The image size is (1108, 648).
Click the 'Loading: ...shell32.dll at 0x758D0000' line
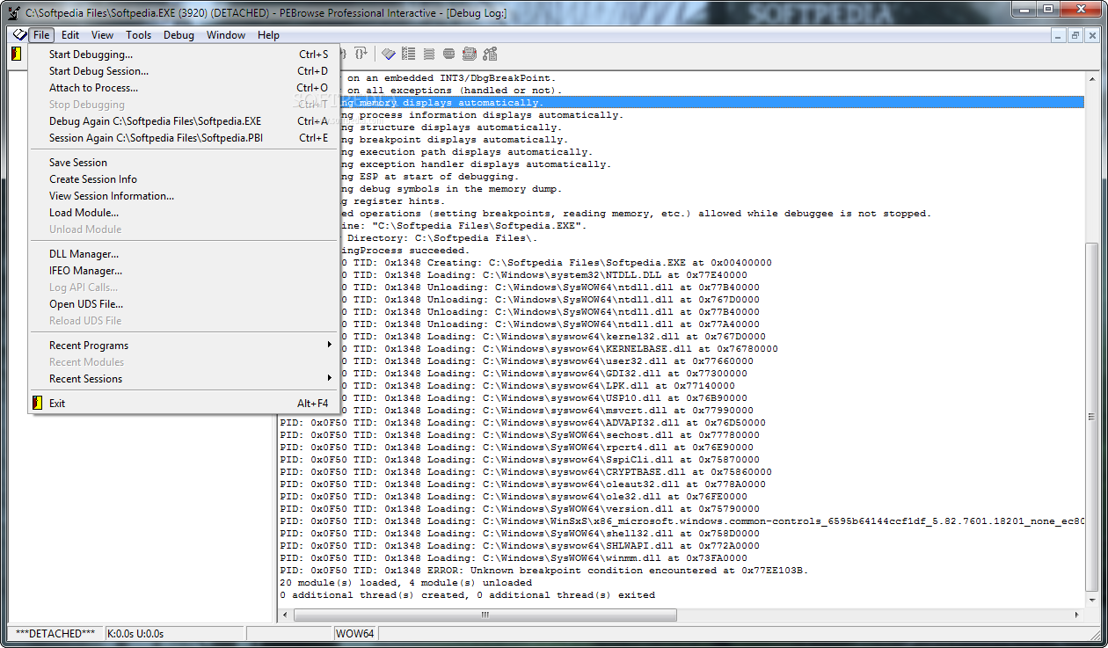coord(520,534)
